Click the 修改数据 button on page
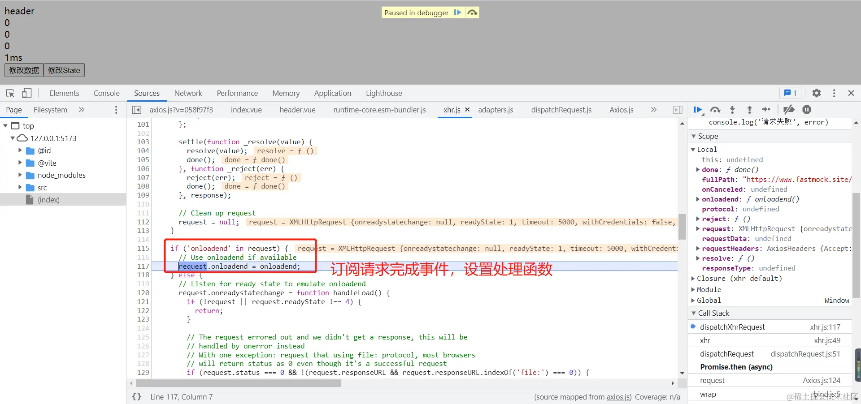Screen dimensions: 861x404 pyautogui.click(x=24, y=70)
